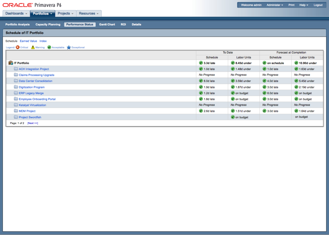Switch to the Gantt Chart tab
Image resolution: width=329 pixels, height=235 pixels.
[107, 24]
